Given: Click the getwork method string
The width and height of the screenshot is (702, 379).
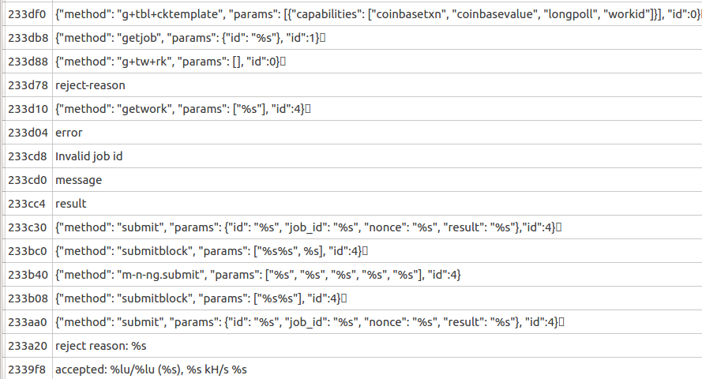Looking at the screenshot, I should point(182,109).
